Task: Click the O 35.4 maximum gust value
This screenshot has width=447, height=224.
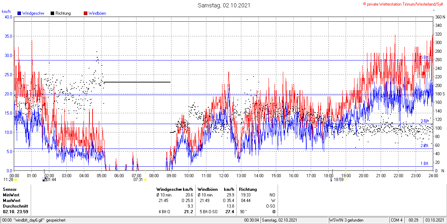Action: [x=228, y=201]
